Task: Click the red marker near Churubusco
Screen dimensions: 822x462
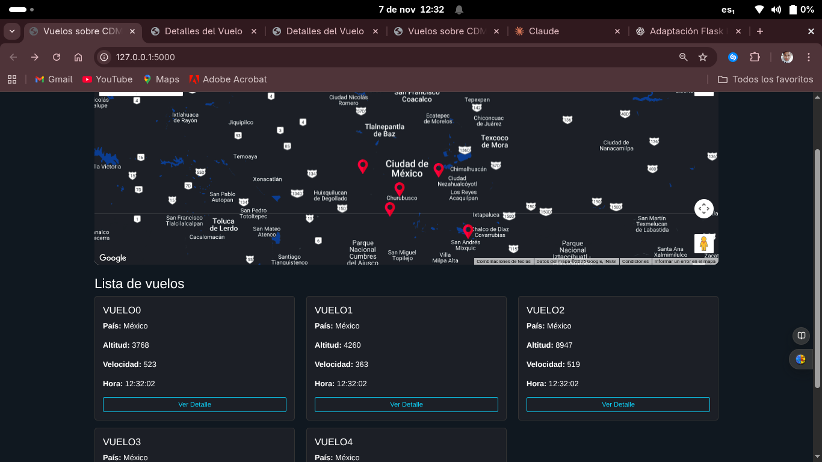Action: pyautogui.click(x=399, y=189)
